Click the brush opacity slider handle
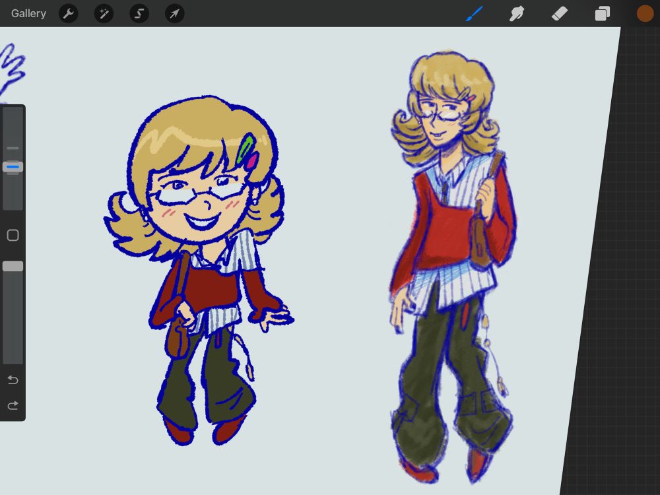Viewport: 660px width, 495px height. [13, 266]
